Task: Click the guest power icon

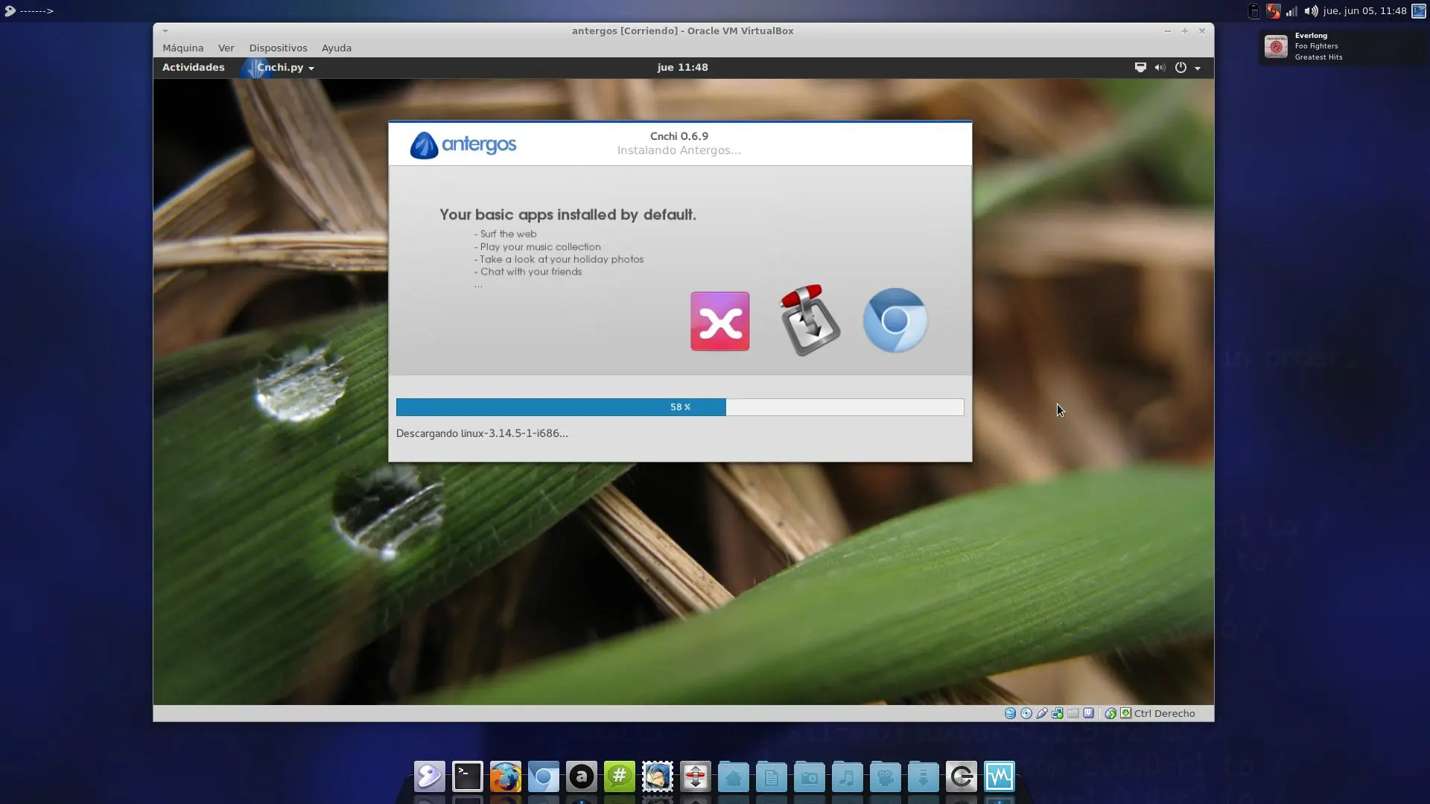Action: 1180,67
